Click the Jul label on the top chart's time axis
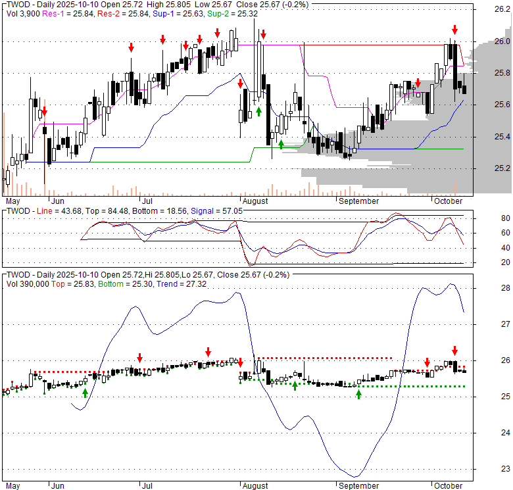This screenshot has width=513, height=490. click(x=147, y=201)
